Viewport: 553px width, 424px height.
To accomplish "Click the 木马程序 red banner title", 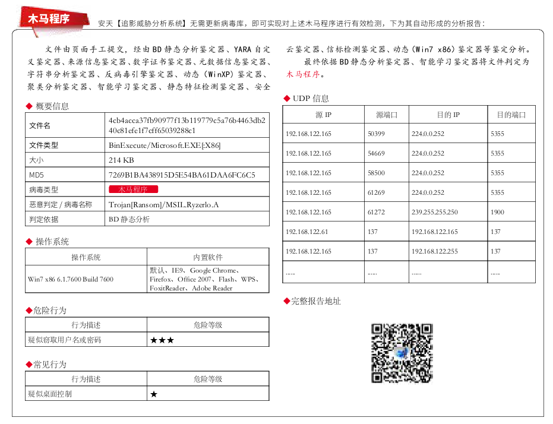I will tap(49, 18).
